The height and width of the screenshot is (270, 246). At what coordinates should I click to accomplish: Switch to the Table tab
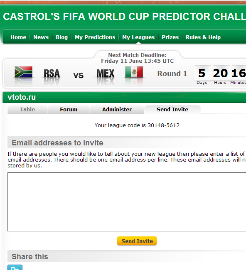[27, 110]
